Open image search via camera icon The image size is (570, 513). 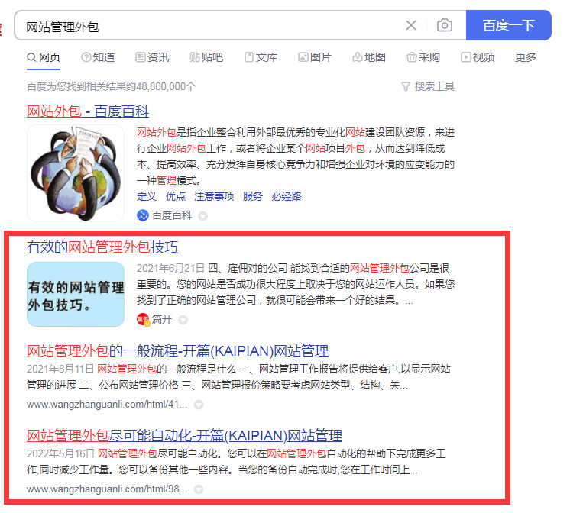[x=444, y=25]
